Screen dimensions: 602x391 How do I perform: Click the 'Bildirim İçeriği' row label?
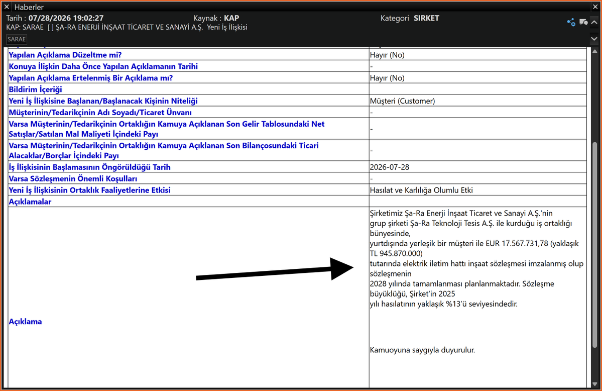coord(35,89)
